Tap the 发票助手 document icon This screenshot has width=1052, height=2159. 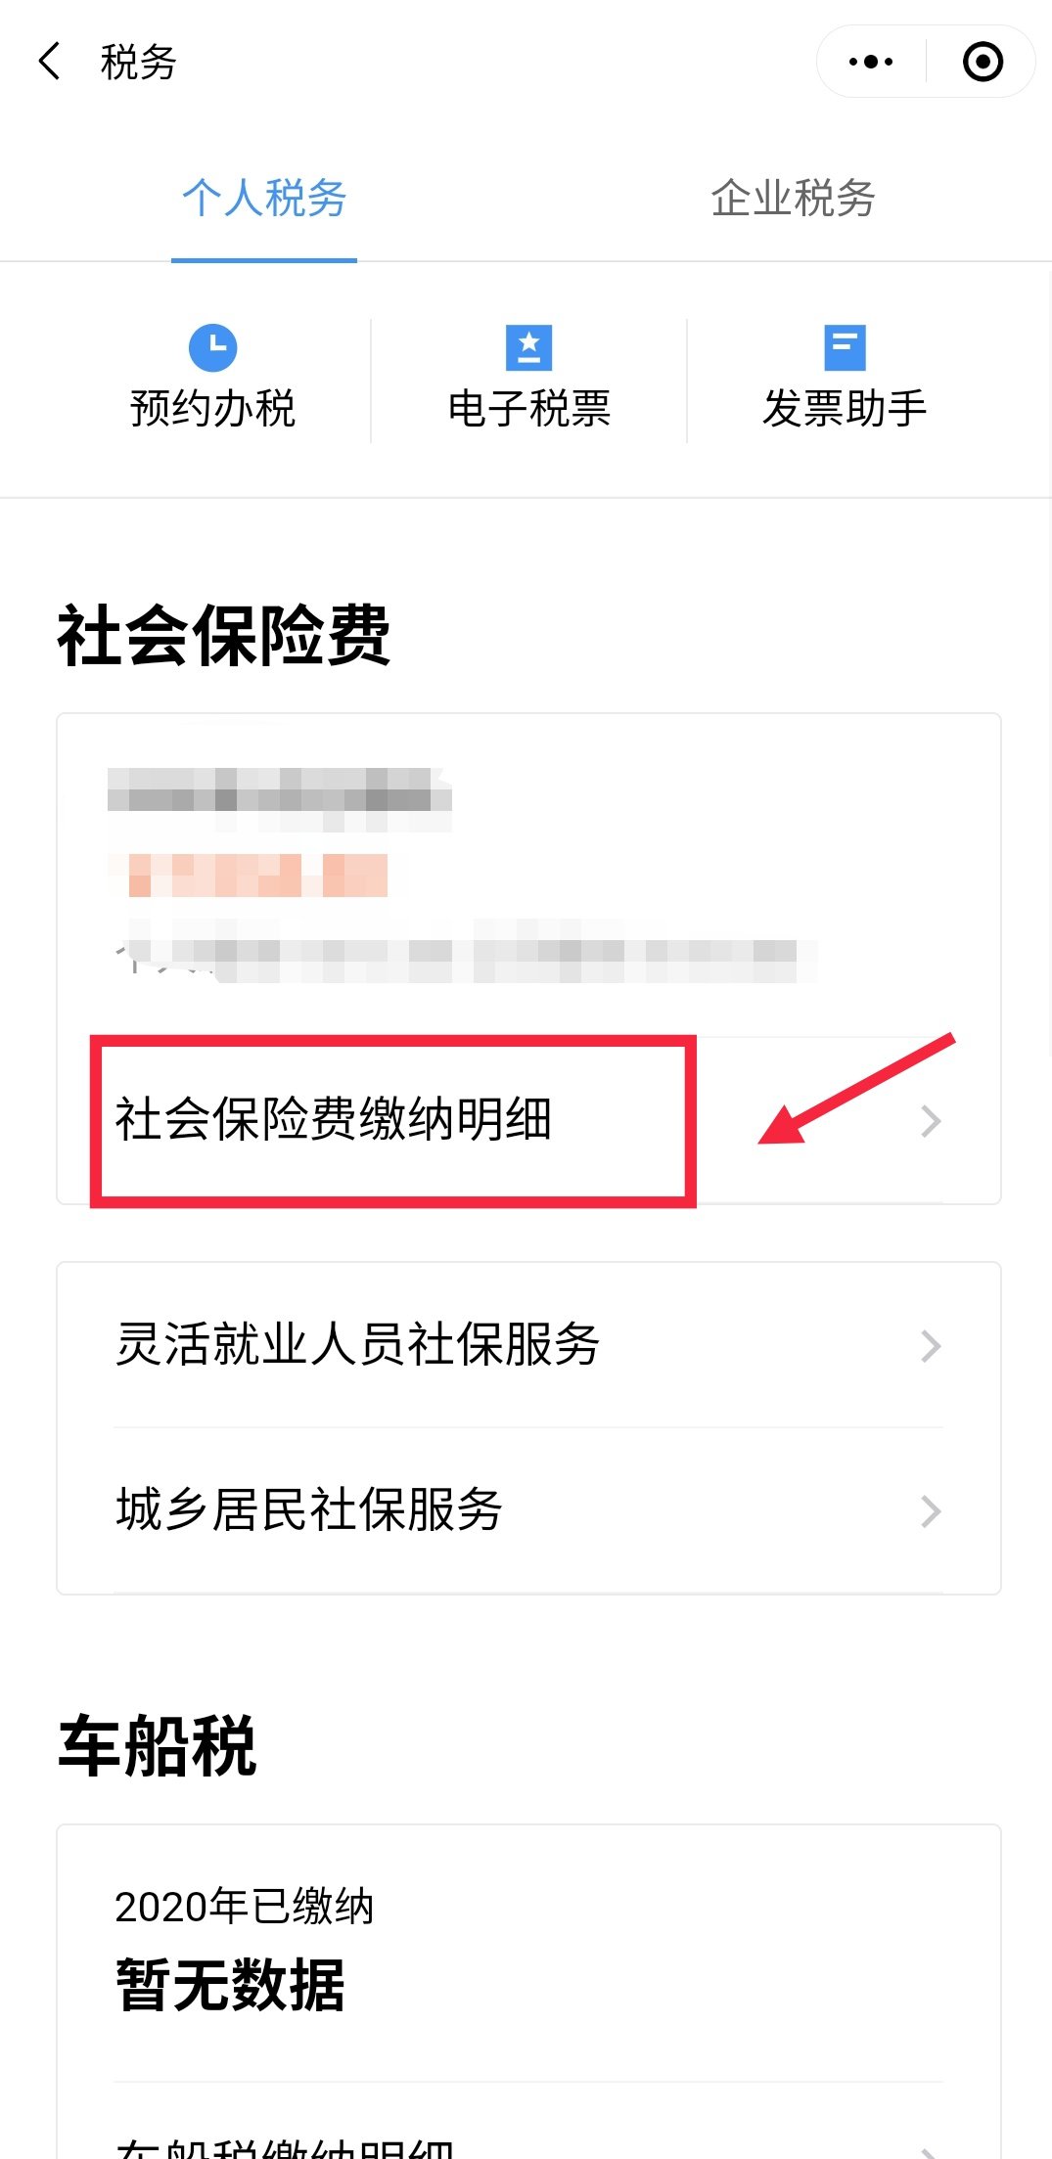click(x=845, y=347)
